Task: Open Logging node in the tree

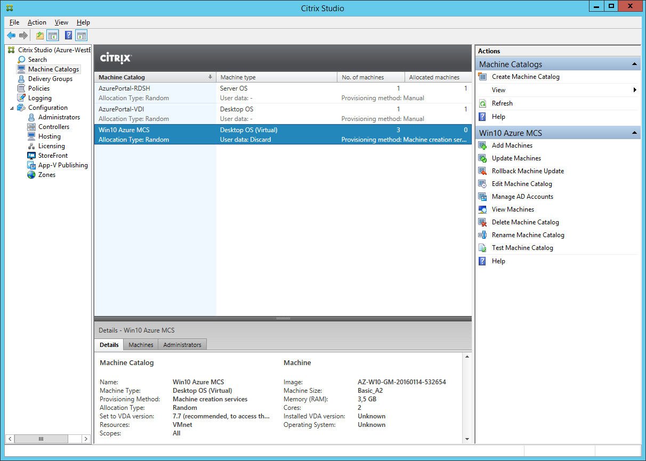Action: tap(40, 98)
